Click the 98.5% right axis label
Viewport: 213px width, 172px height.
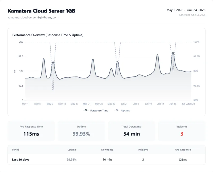click(196, 86)
